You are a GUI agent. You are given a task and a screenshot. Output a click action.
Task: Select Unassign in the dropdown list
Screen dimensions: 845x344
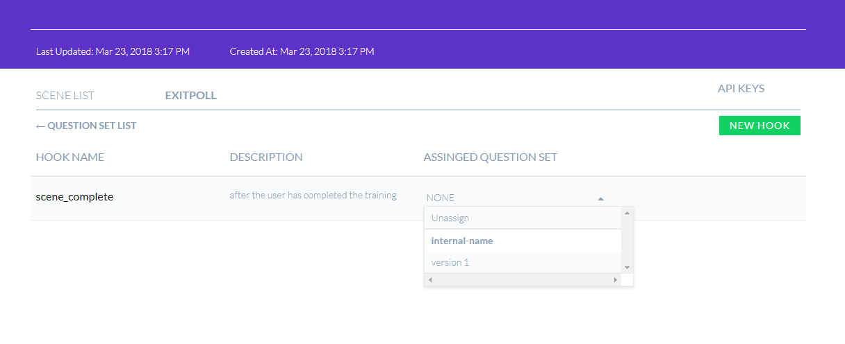pos(523,218)
